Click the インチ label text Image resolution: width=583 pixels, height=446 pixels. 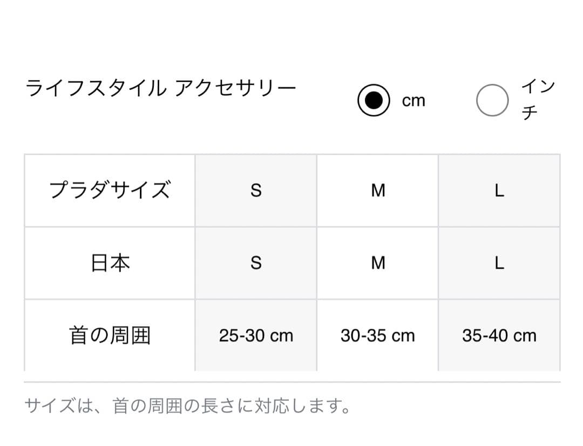(538, 100)
